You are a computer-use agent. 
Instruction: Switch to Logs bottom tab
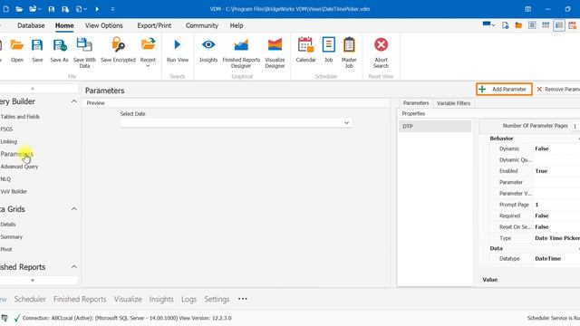[x=188, y=299]
